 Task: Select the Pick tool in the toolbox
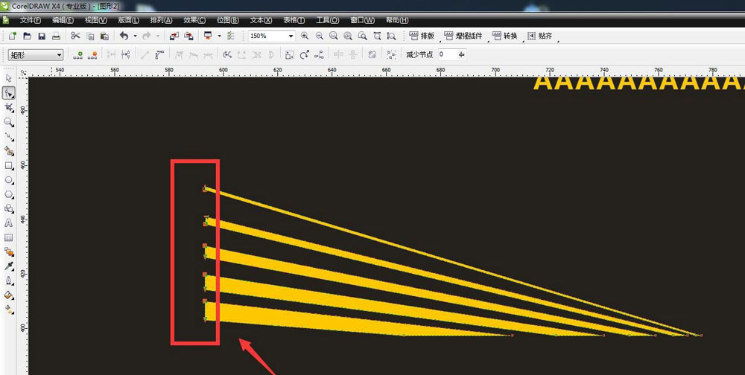(8, 78)
